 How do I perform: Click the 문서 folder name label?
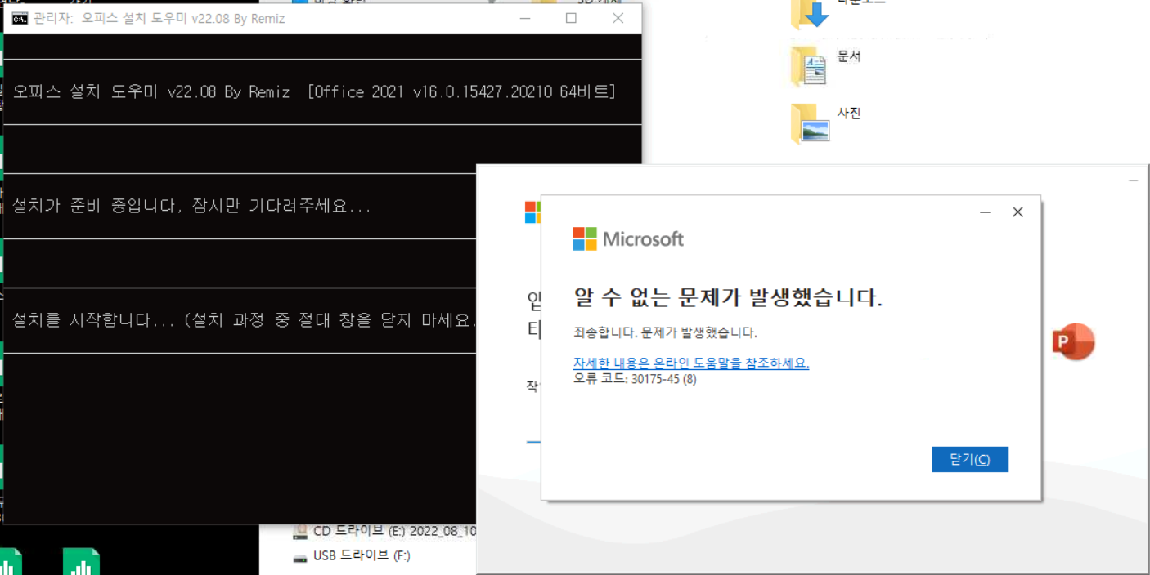pos(849,56)
